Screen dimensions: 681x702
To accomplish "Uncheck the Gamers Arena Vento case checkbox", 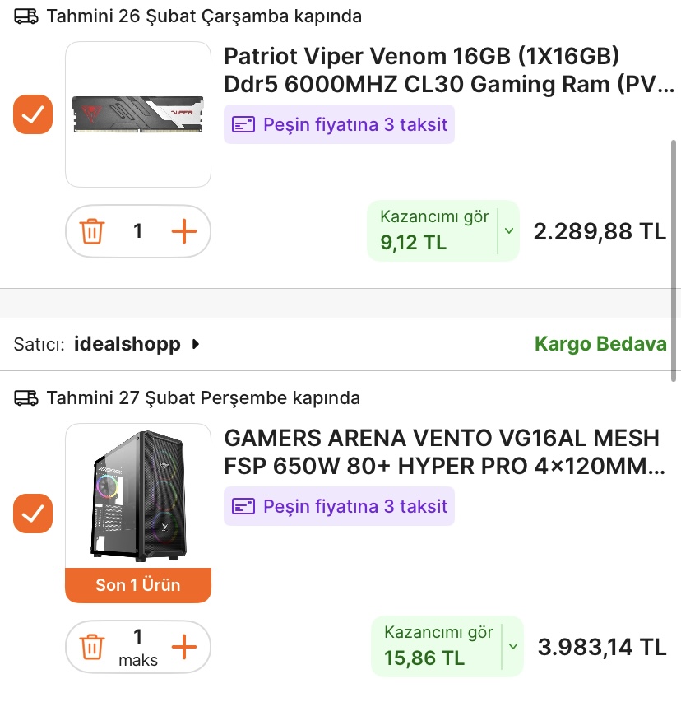I will [x=33, y=514].
